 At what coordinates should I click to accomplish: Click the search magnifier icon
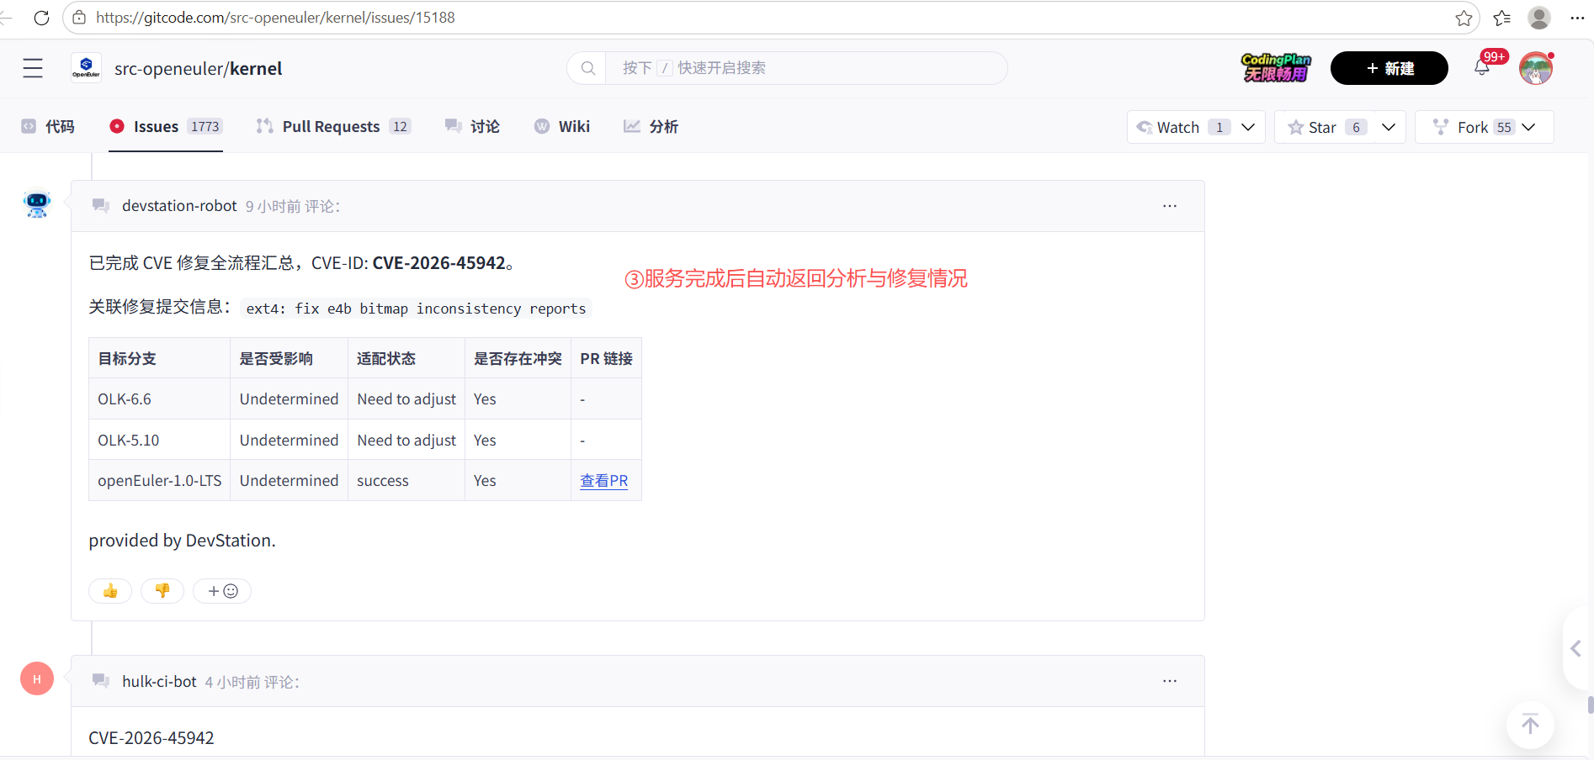[x=588, y=68]
